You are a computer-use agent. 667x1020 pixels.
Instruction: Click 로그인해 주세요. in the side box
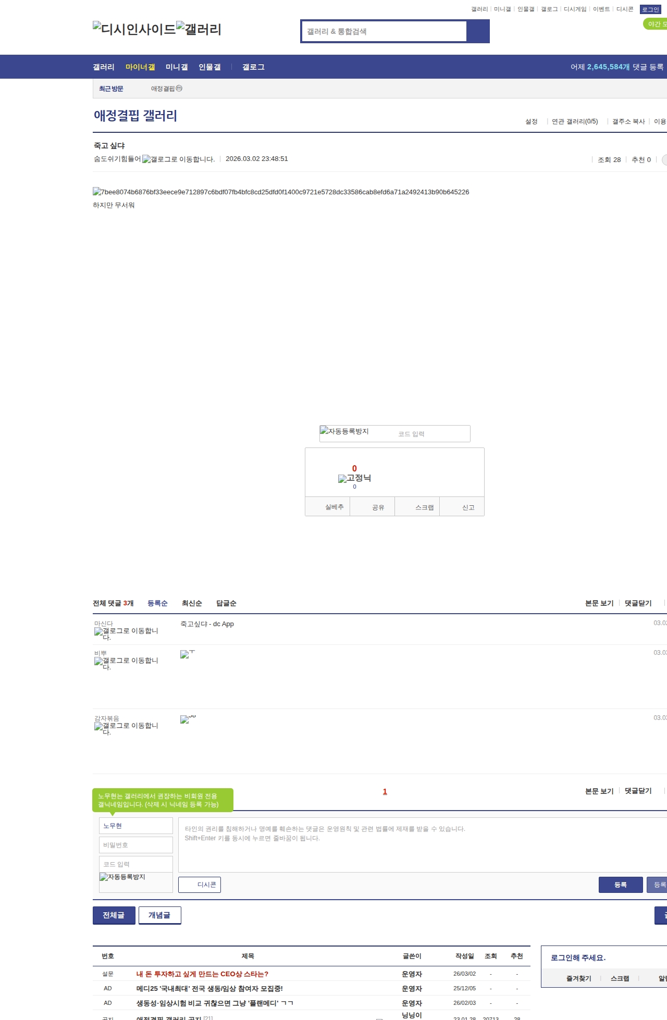click(x=578, y=957)
